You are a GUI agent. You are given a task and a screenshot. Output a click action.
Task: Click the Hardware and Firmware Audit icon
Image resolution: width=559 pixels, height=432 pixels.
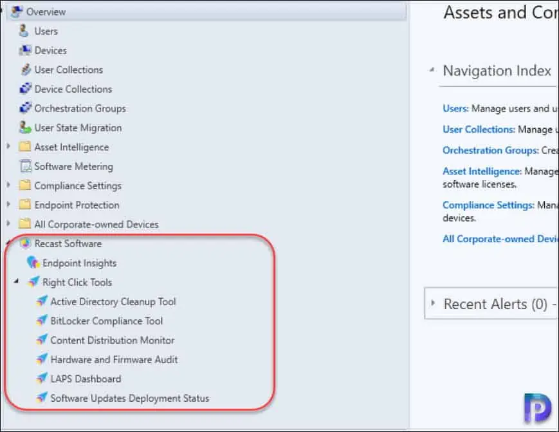(x=42, y=359)
